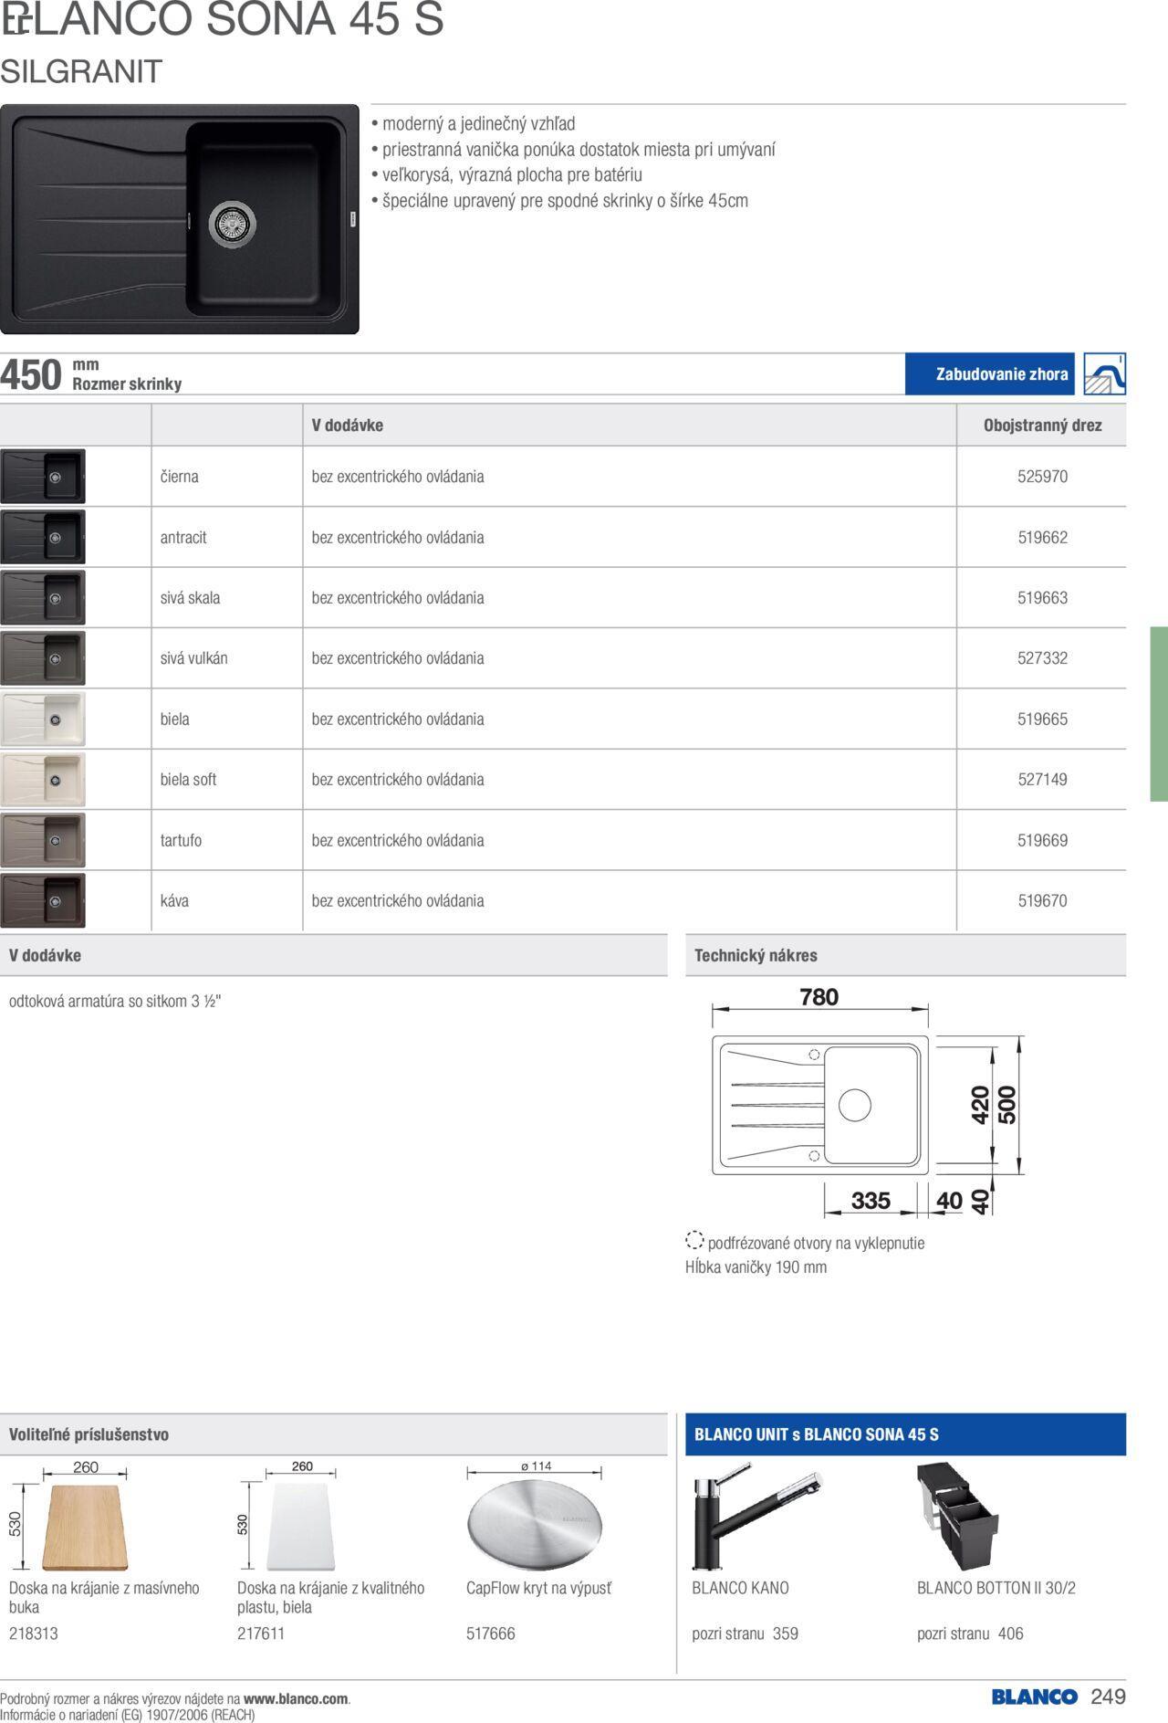This screenshot has width=1168, height=1723.
Task: Click the dashed circle knock-out hole icon
Action: point(694,1240)
